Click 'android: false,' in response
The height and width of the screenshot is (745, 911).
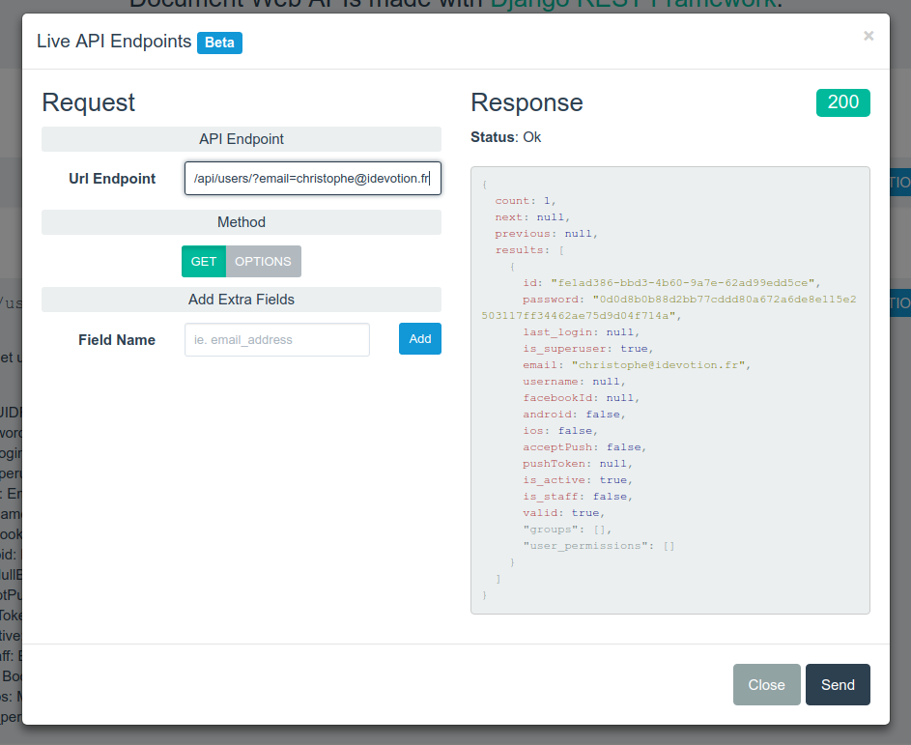pyautogui.click(x=574, y=414)
